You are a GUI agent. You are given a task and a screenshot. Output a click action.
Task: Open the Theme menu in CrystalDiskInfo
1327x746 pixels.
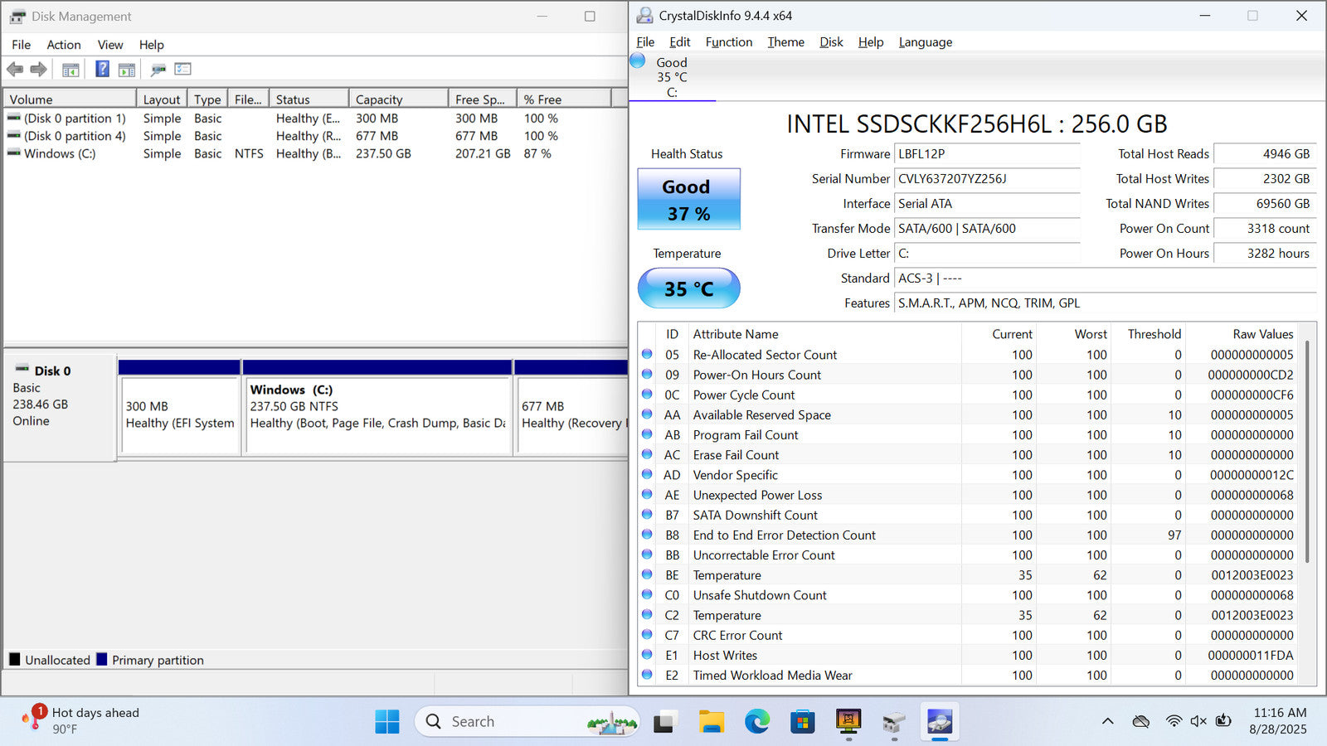coord(785,42)
